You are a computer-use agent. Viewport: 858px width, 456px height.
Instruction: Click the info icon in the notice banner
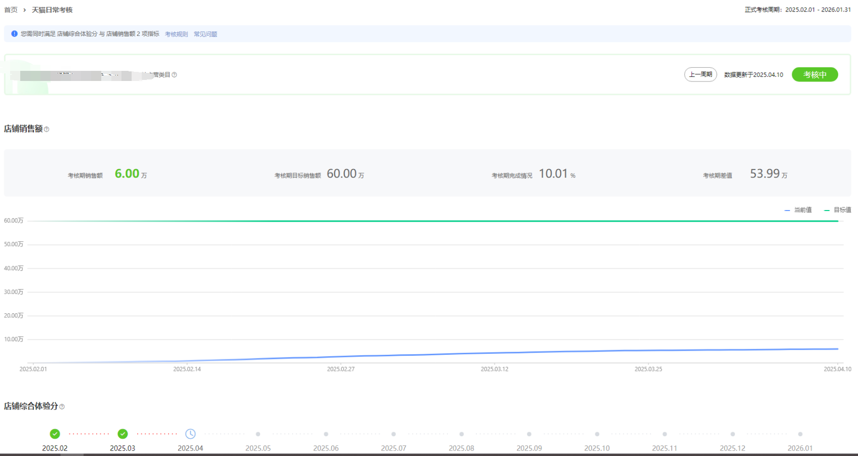pyautogui.click(x=14, y=34)
